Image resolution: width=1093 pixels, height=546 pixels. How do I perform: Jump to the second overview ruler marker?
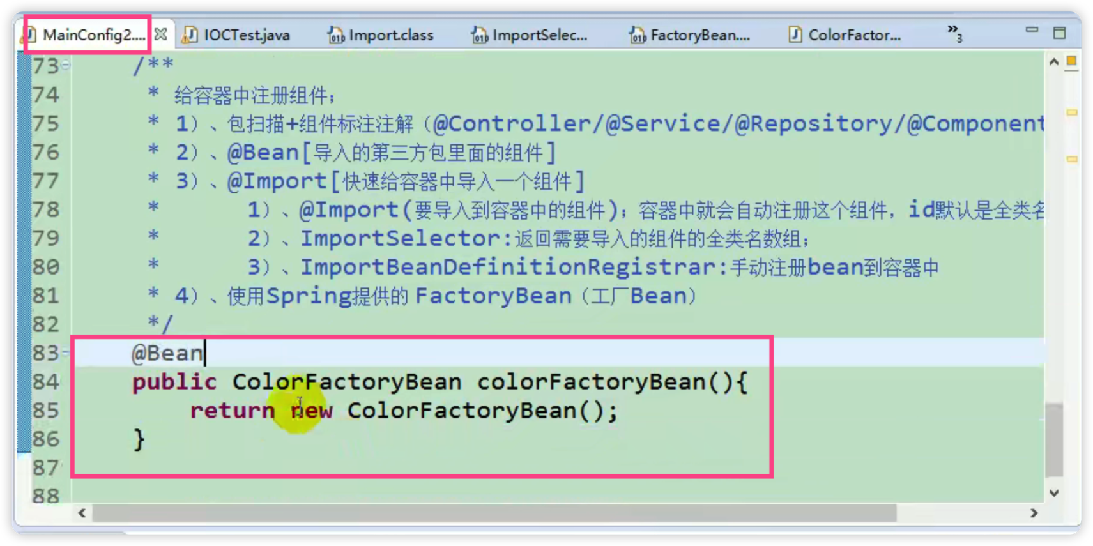coord(1072,112)
